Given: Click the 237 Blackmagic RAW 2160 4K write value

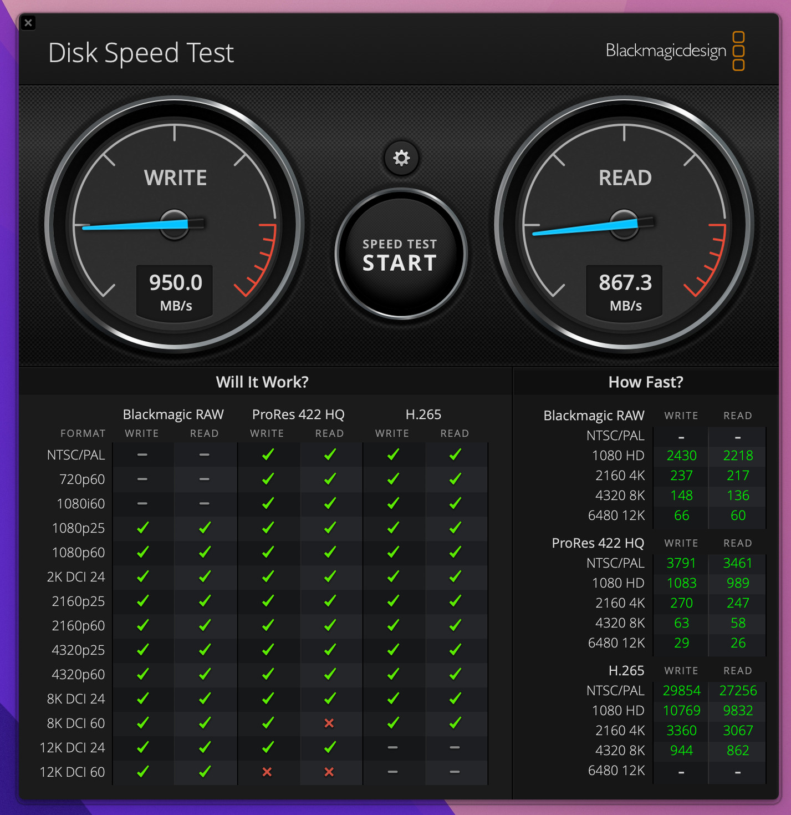Looking at the screenshot, I should click(x=681, y=475).
